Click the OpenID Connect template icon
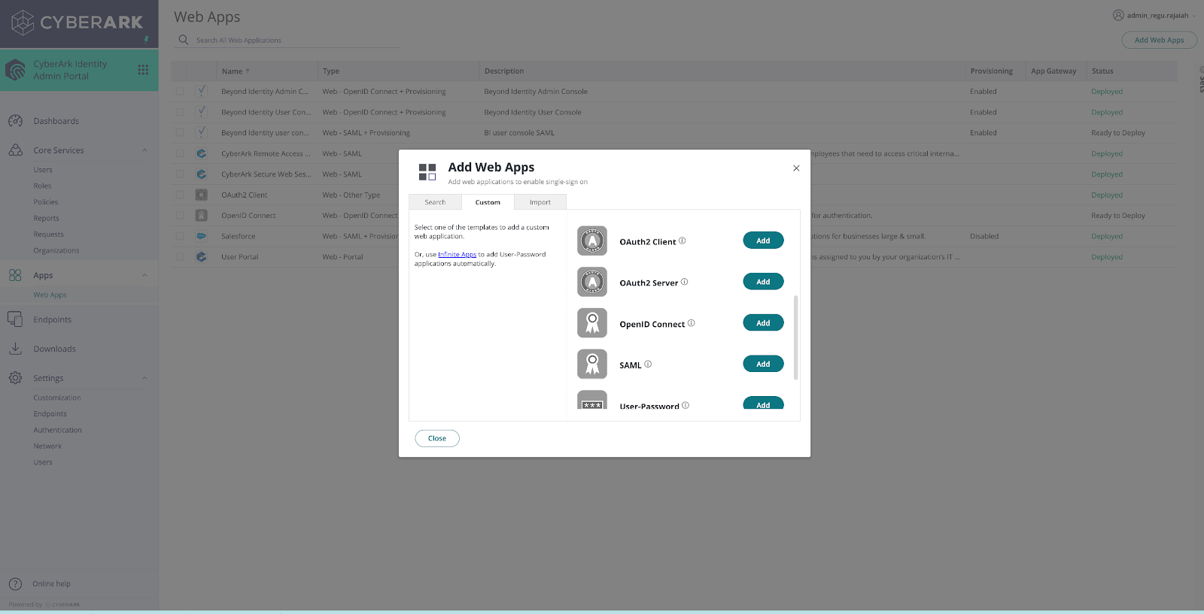Viewport: 1204px width, 614px height. [592, 323]
